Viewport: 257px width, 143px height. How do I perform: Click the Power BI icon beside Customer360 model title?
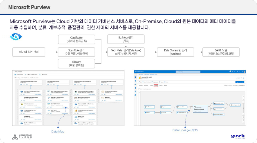tap(140, 78)
